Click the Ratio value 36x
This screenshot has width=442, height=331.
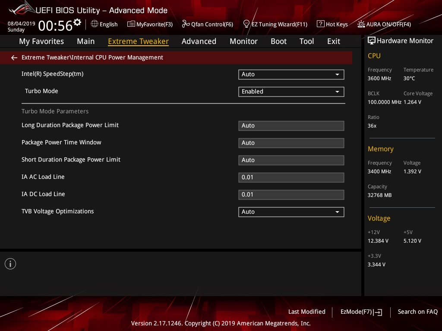[x=372, y=126]
